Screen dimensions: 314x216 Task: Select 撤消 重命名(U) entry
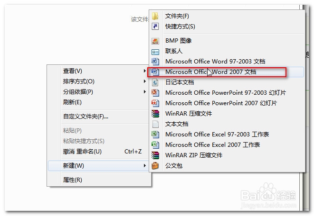pyautogui.click(x=99, y=151)
